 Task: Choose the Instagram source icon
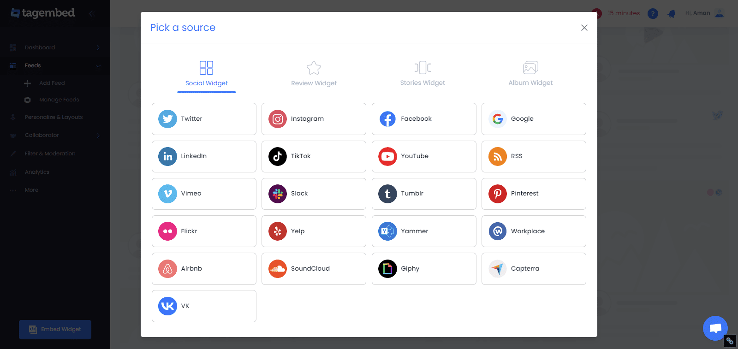pyautogui.click(x=278, y=119)
